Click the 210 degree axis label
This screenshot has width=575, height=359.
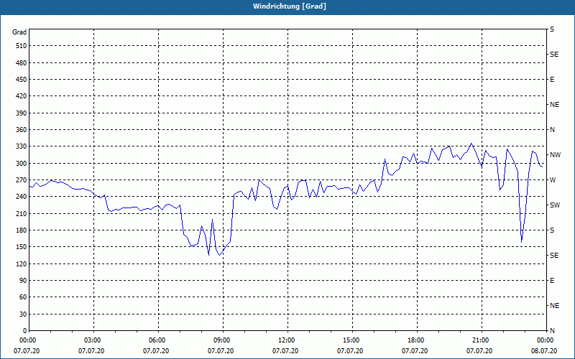coord(22,213)
